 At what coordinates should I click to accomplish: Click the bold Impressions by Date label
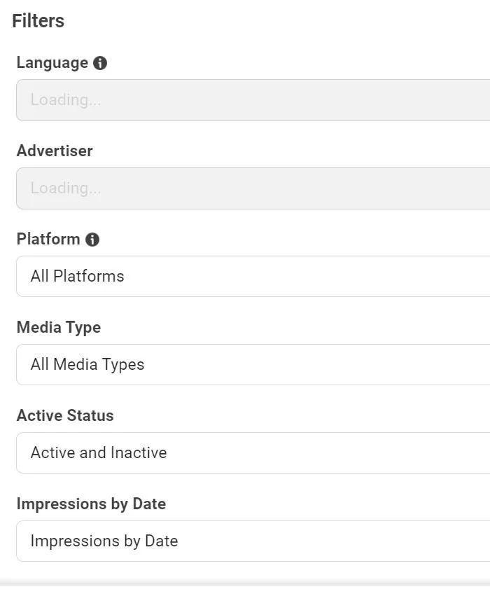coord(91,504)
